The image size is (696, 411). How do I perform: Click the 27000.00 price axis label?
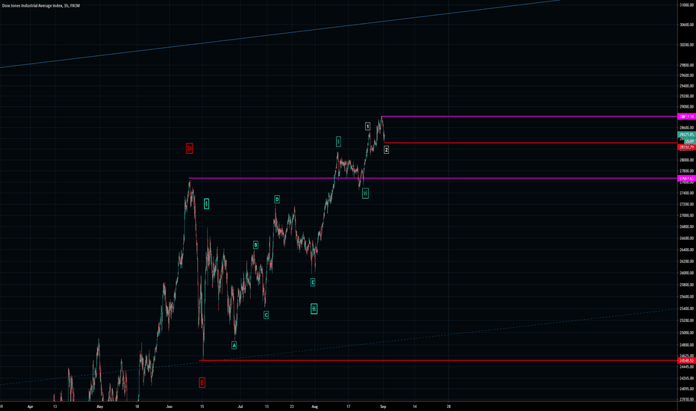point(687,215)
